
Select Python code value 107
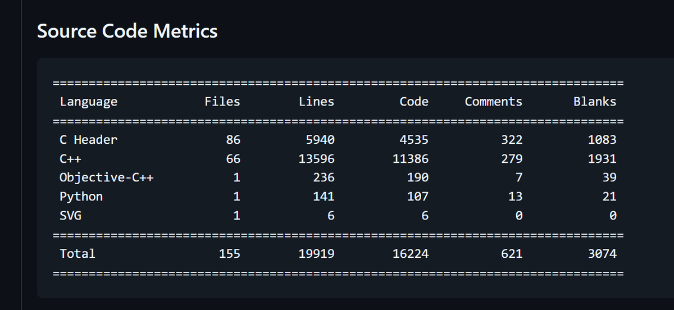(x=417, y=197)
